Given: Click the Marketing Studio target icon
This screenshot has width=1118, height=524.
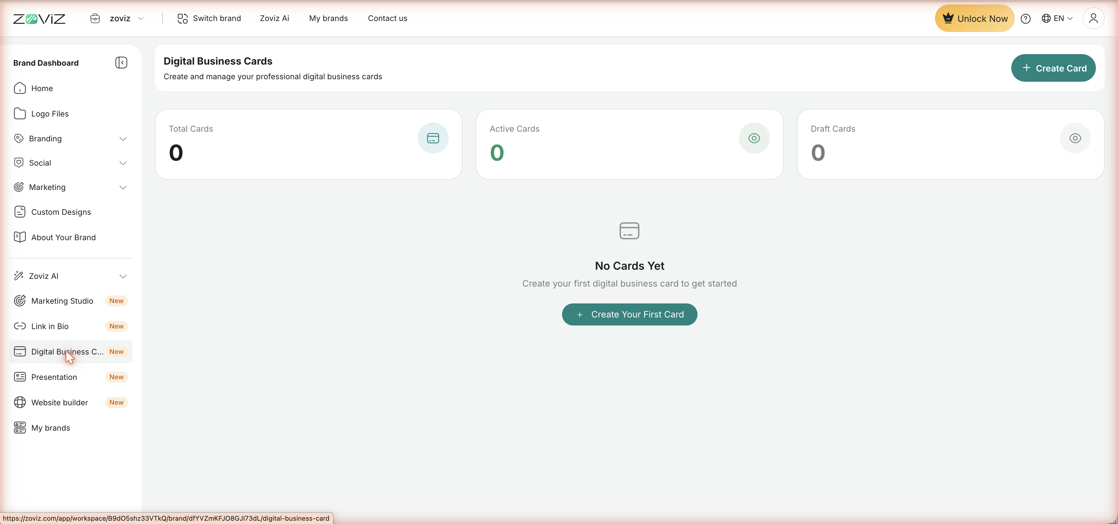Looking at the screenshot, I should [x=20, y=301].
